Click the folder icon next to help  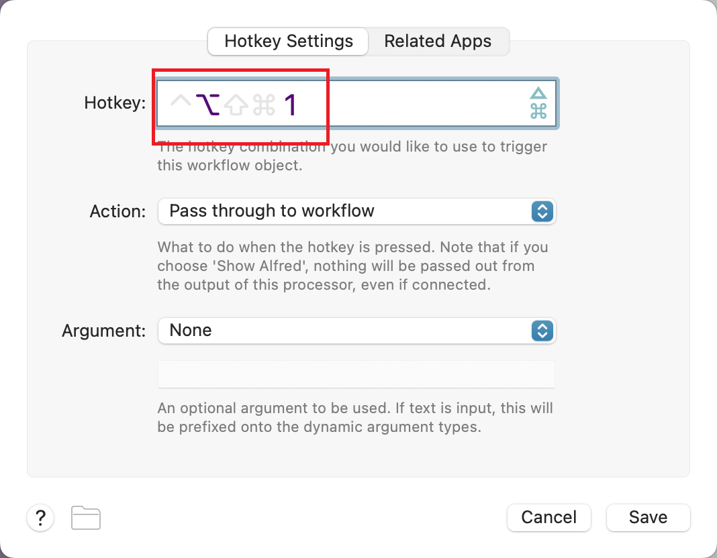[86, 518]
